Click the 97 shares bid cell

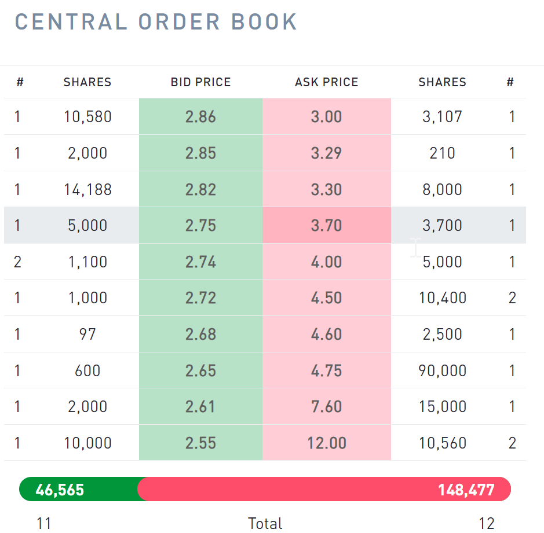tap(87, 334)
